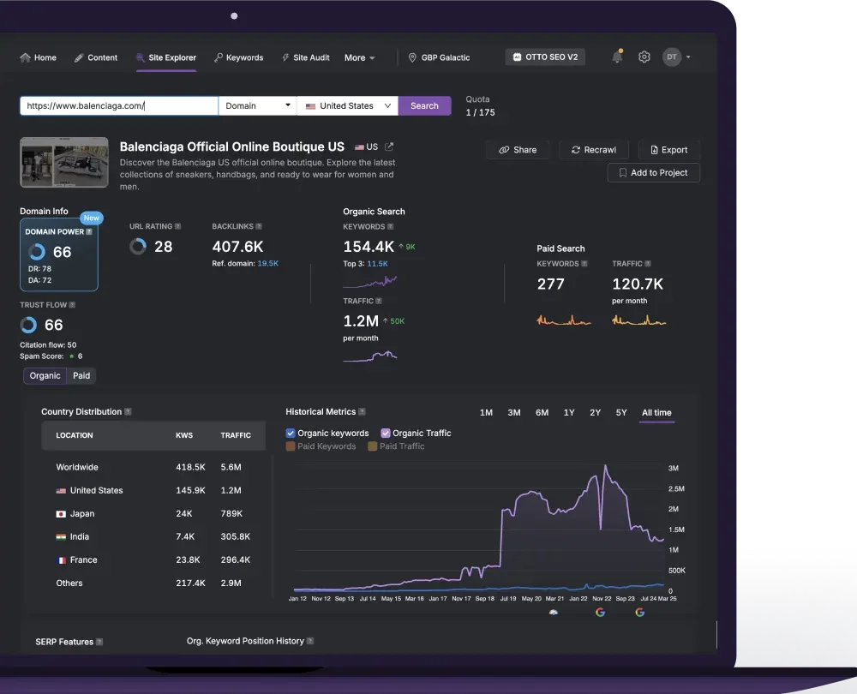This screenshot has height=694, width=857.
Task: Click the TRAFFIC column header in Country Distribution
Action: [x=236, y=435]
